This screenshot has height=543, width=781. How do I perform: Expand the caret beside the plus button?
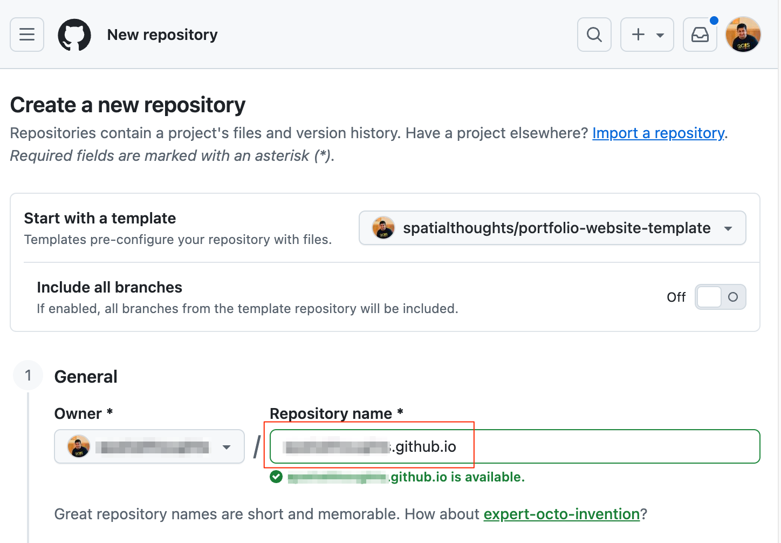(660, 35)
